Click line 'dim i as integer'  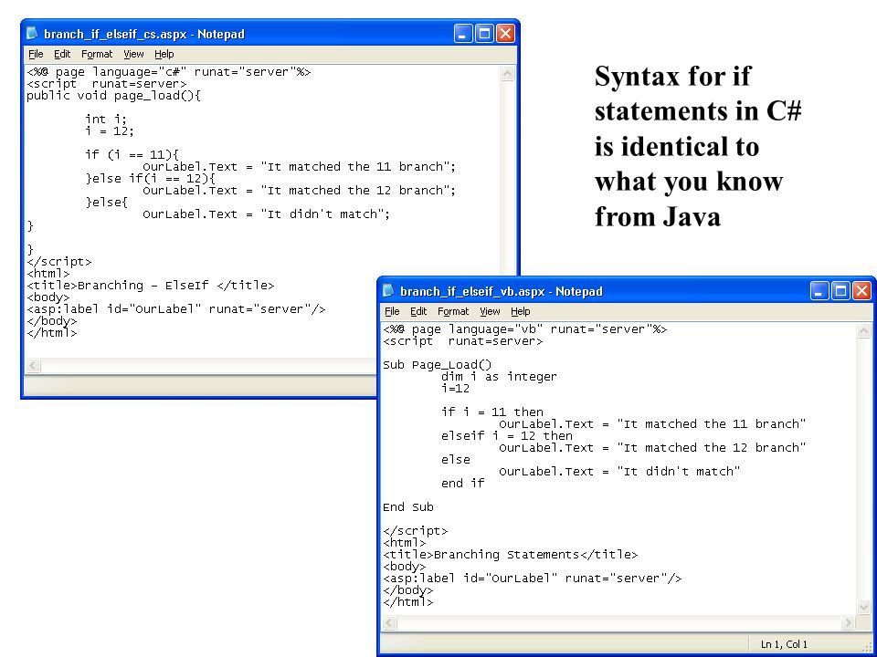tap(499, 377)
